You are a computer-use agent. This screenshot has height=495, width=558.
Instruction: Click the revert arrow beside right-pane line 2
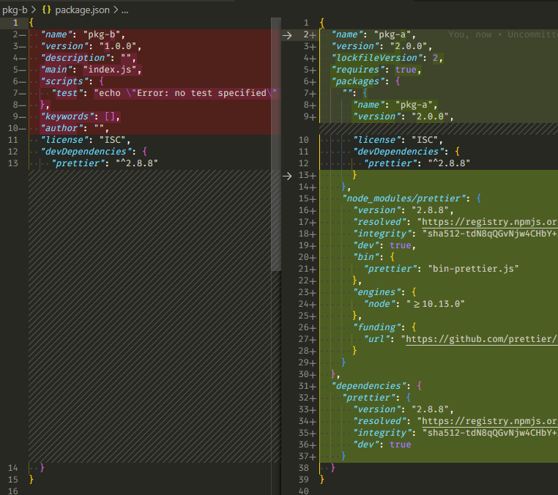[287, 35]
